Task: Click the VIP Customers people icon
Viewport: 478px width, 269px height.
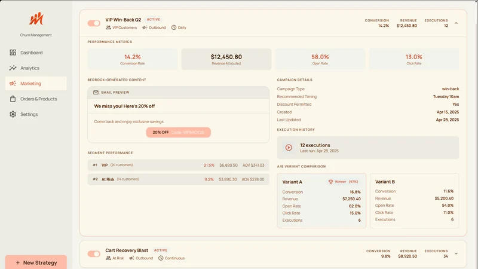Action: [x=108, y=27]
